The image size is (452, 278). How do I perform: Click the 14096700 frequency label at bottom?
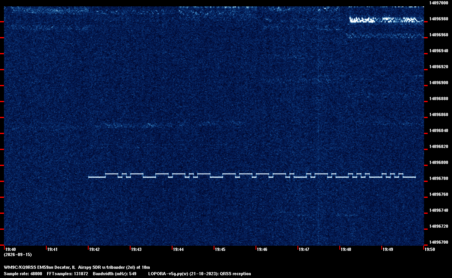[439, 242]
